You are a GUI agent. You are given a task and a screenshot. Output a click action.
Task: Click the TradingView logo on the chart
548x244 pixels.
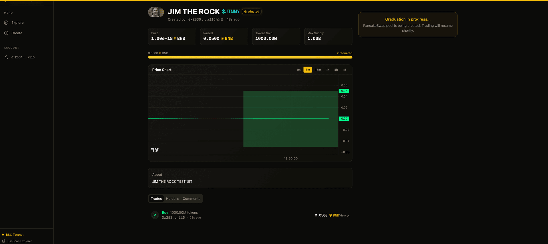(x=155, y=150)
